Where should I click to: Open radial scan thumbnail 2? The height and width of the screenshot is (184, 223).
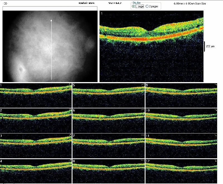coord(36,121)
